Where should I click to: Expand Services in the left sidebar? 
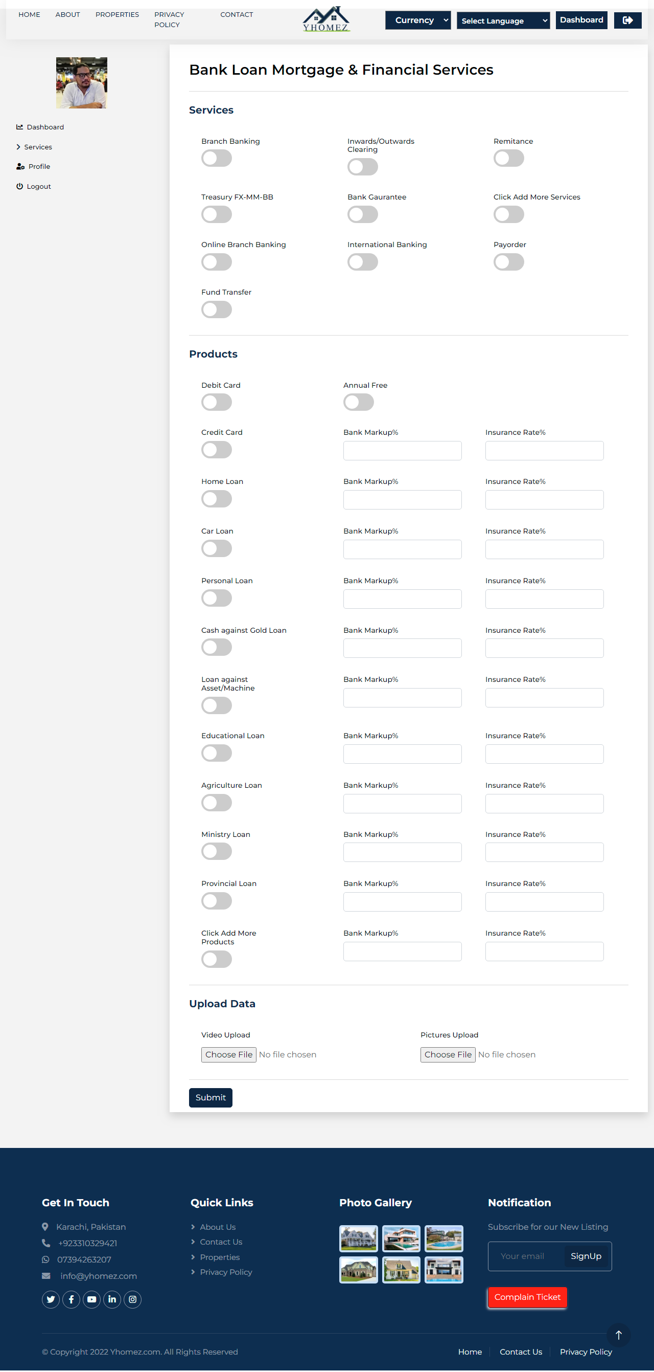[x=38, y=147]
